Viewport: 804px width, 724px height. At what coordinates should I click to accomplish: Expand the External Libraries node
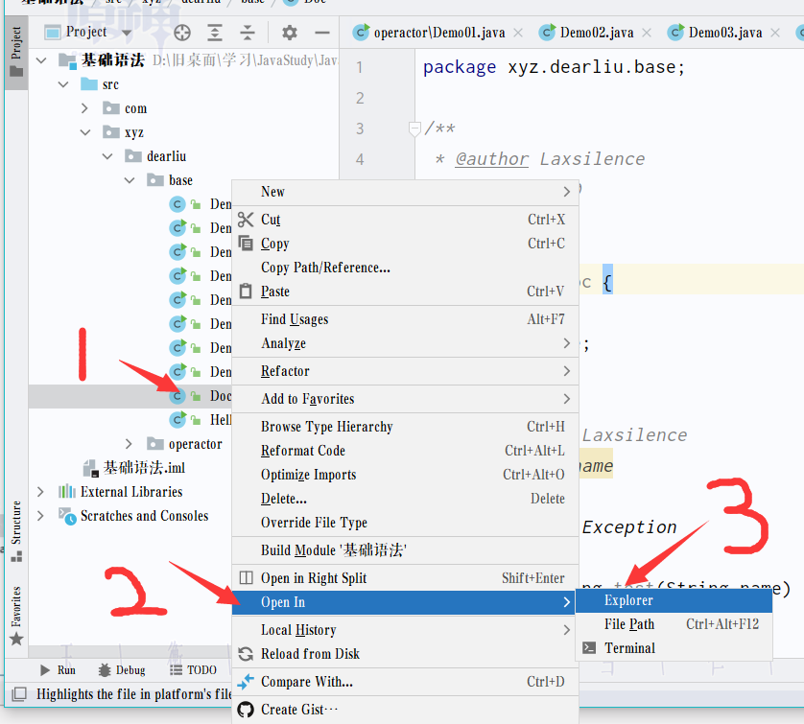pyautogui.click(x=40, y=492)
